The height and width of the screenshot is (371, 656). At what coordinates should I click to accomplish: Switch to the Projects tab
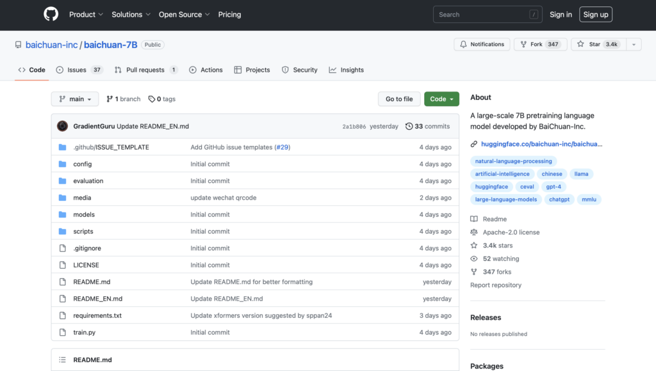click(x=252, y=70)
